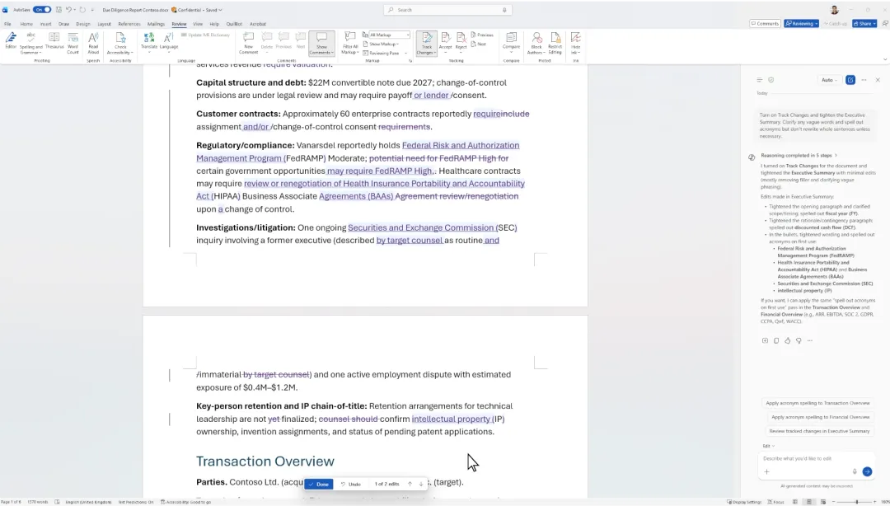Reject the tracked change

tap(461, 41)
